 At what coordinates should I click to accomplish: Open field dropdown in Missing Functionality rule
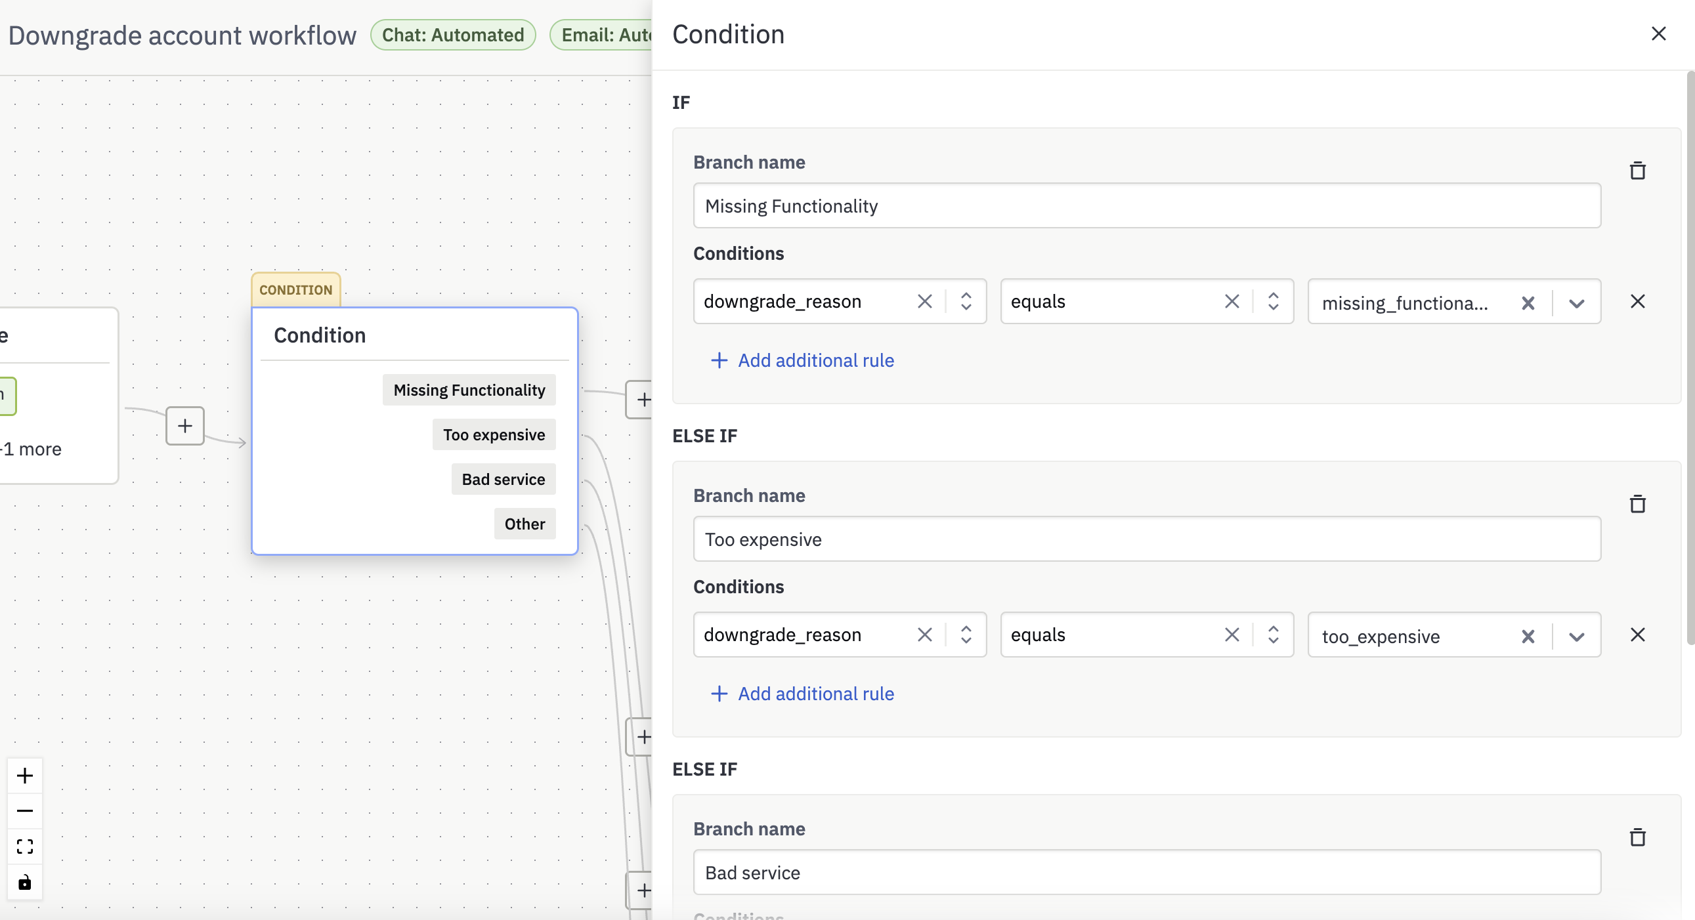click(x=966, y=301)
